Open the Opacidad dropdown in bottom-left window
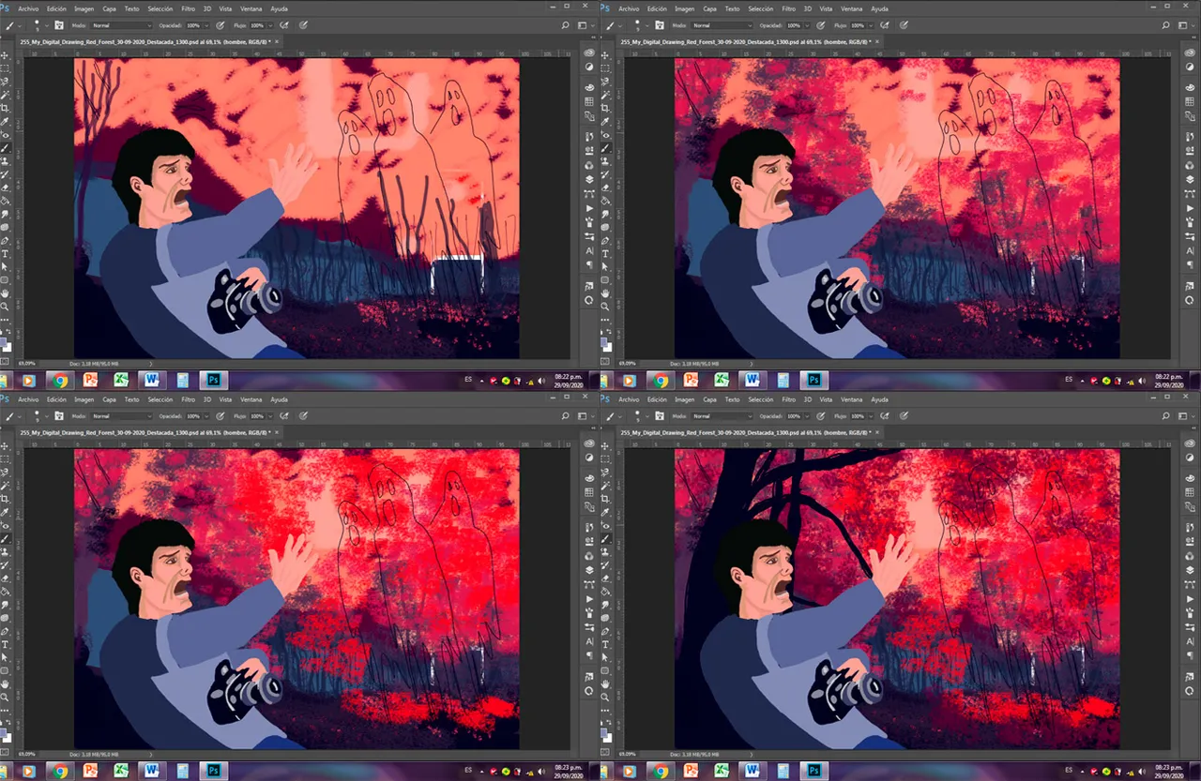The image size is (1201, 781). click(x=206, y=415)
